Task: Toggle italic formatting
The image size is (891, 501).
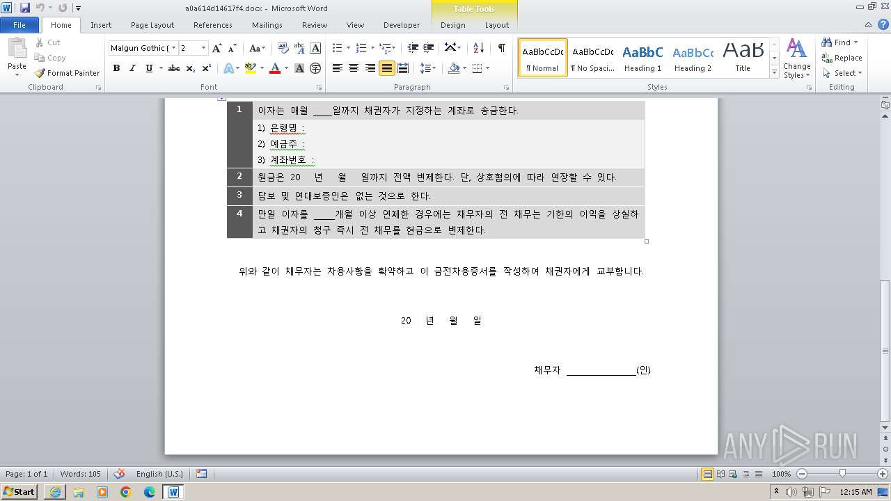Action: [132, 68]
